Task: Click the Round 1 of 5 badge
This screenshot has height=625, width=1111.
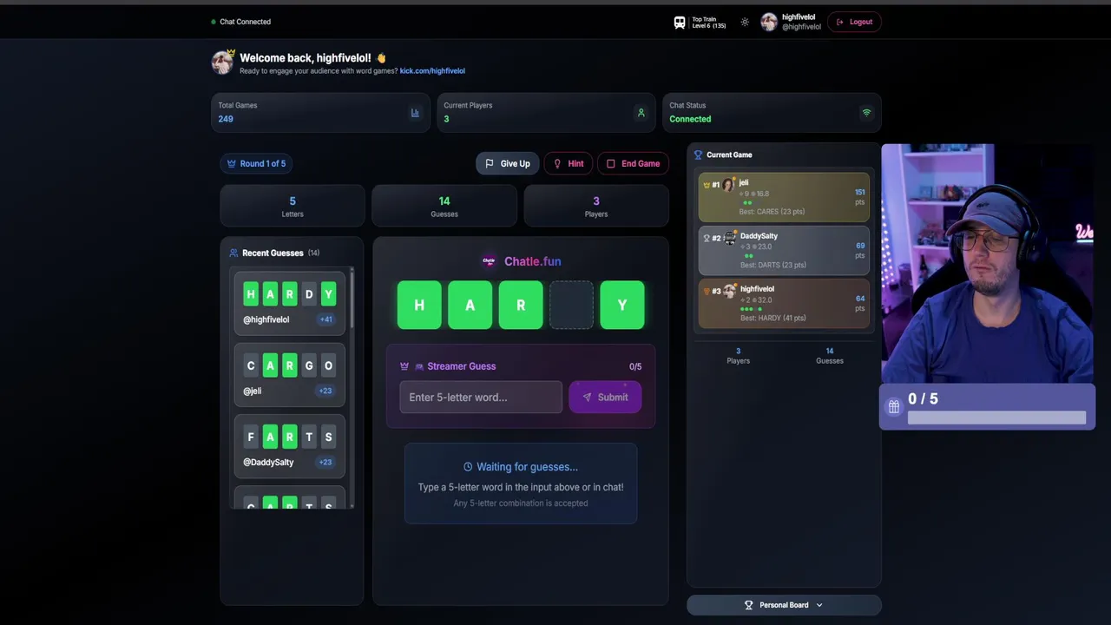Action: click(x=256, y=163)
